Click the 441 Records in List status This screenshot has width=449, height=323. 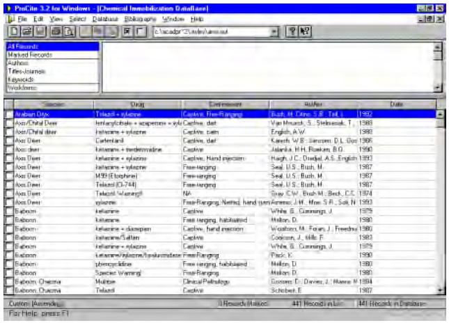pos(317,304)
